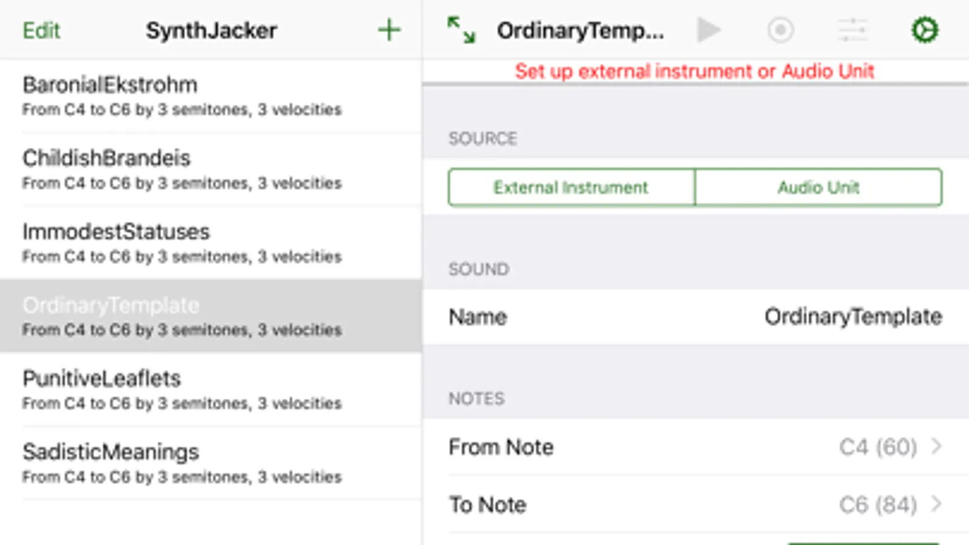This screenshot has width=969, height=545.
Task: Add a new sound with plus icon
Action: pyautogui.click(x=389, y=30)
